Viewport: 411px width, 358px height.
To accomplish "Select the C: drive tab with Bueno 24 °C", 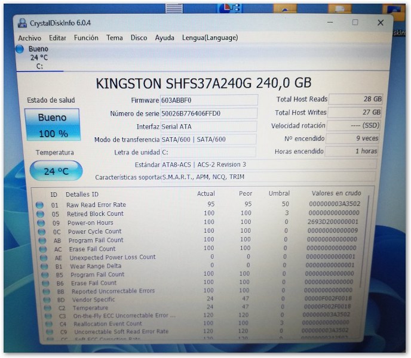I will point(39,58).
